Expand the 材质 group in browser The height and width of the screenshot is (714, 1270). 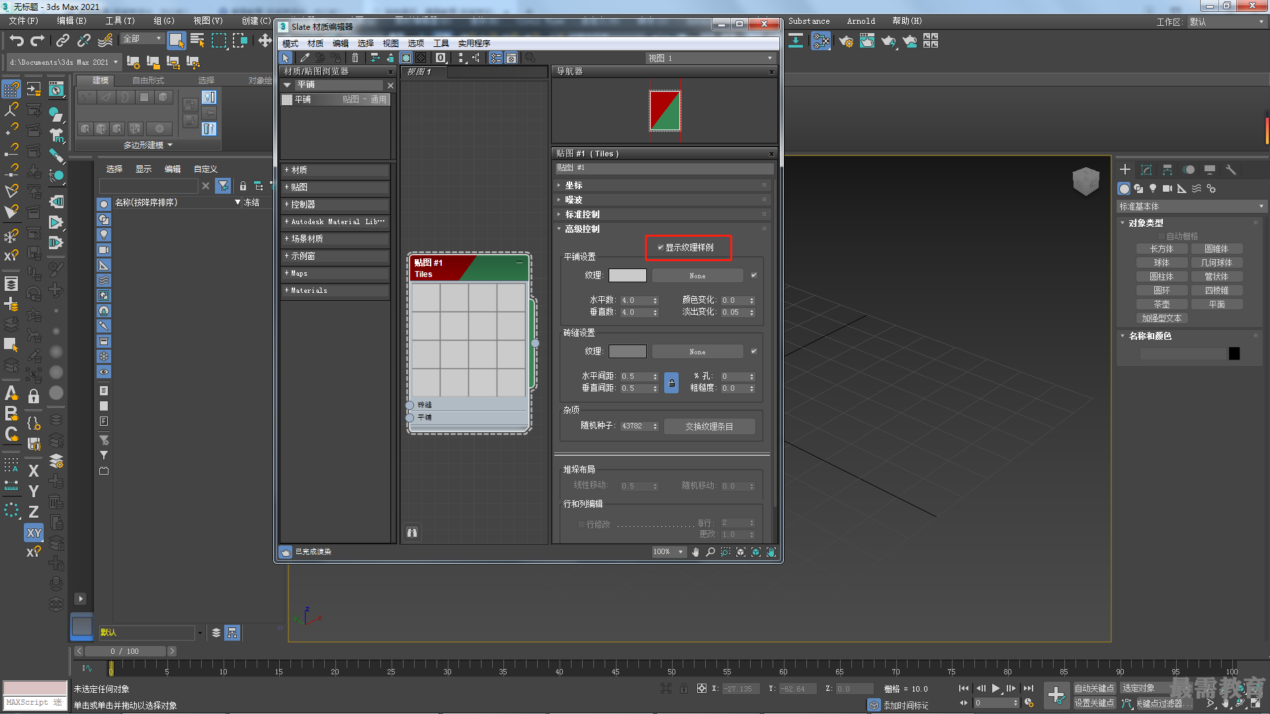pyautogui.click(x=335, y=170)
